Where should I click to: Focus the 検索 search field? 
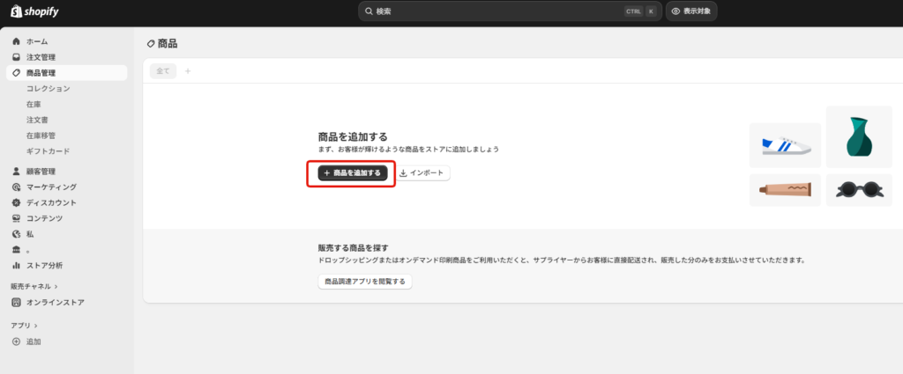(511, 11)
